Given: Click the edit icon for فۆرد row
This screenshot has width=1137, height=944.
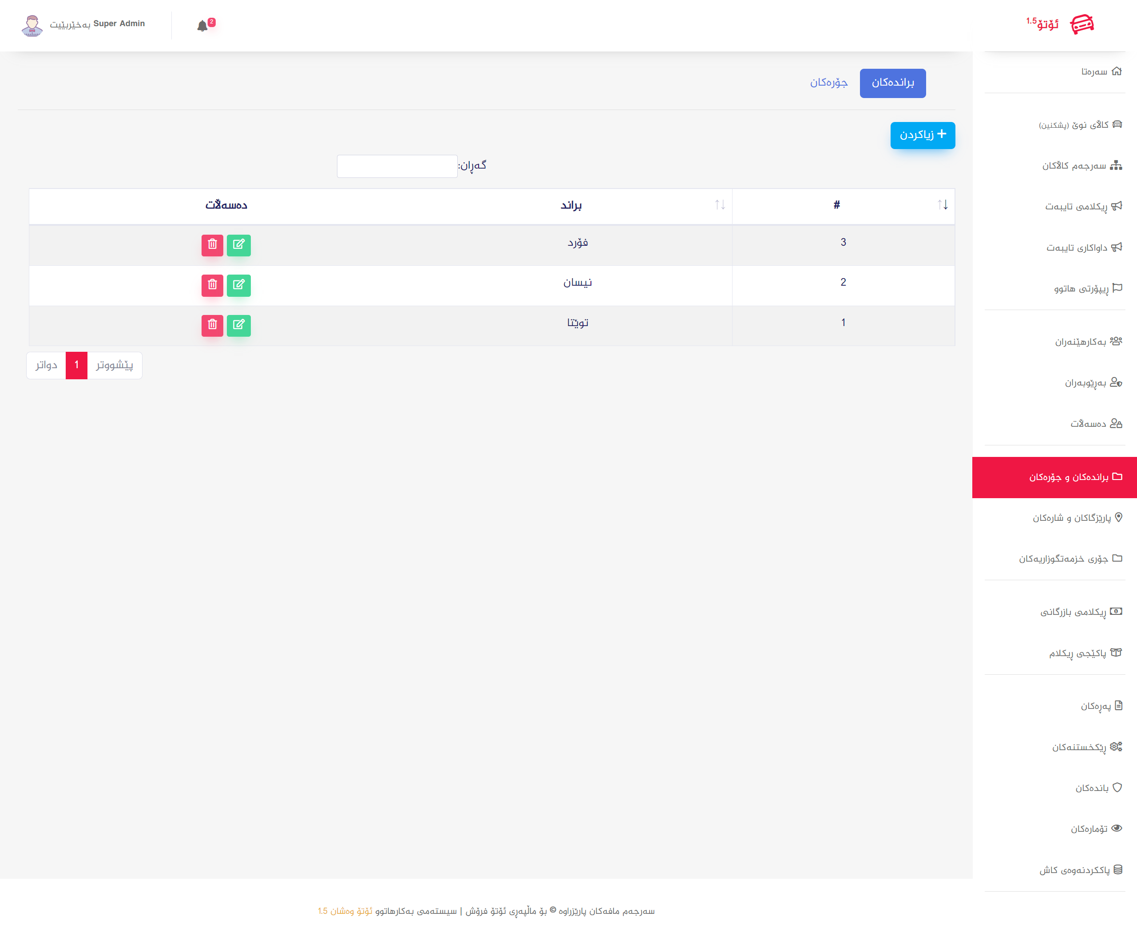Looking at the screenshot, I should tap(239, 244).
